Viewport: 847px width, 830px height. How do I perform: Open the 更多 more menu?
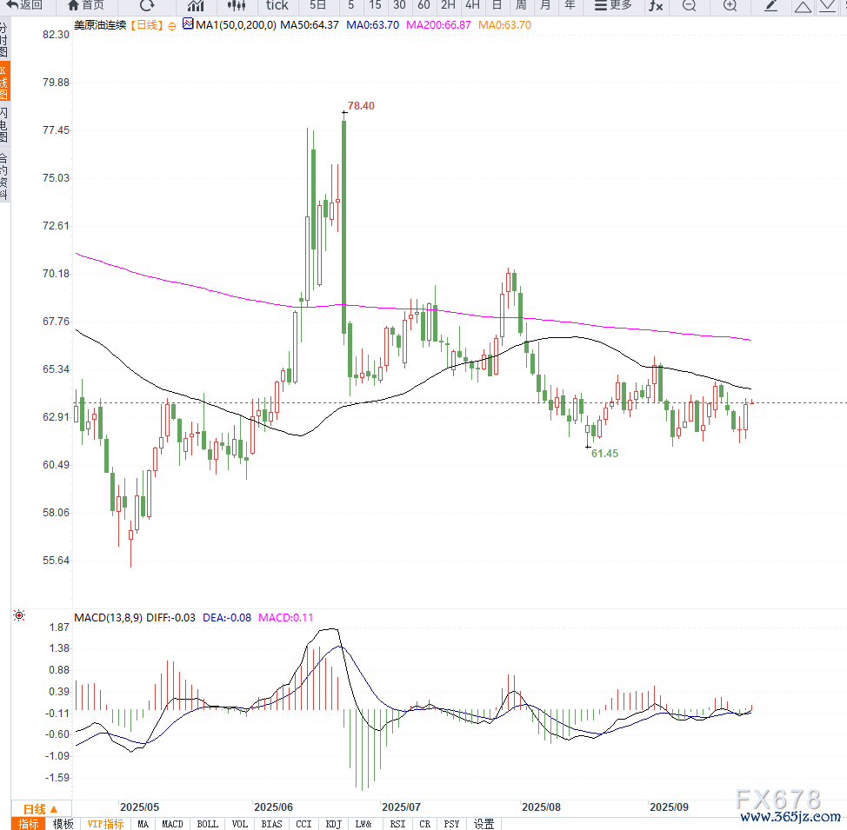point(613,5)
